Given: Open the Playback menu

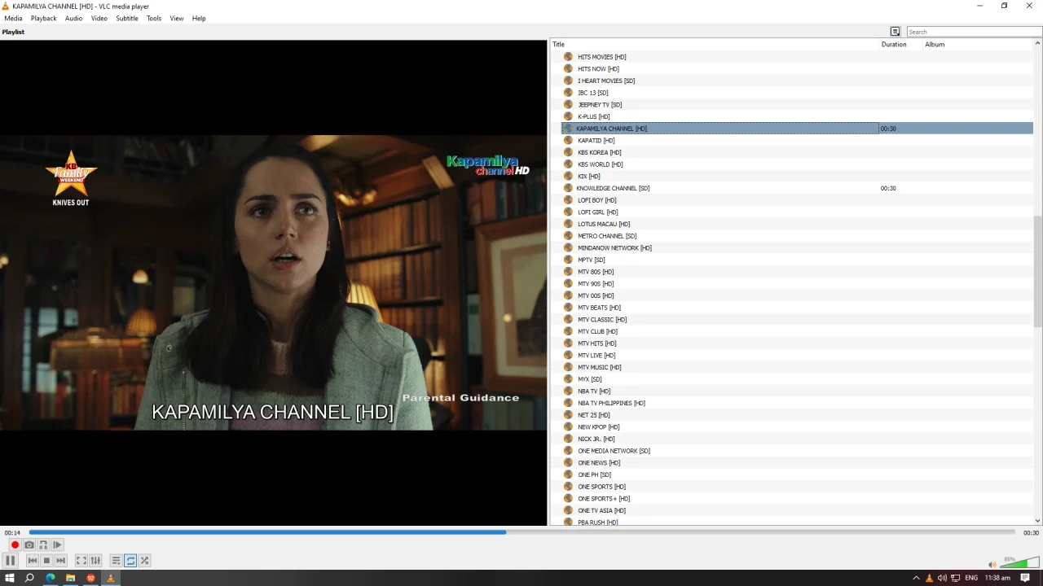Looking at the screenshot, I should click(44, 18).
